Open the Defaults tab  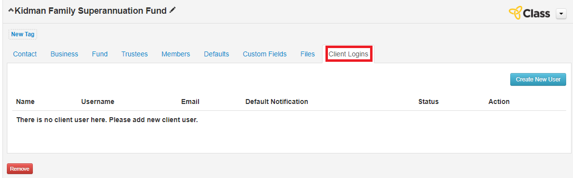[x=216, y=54]
